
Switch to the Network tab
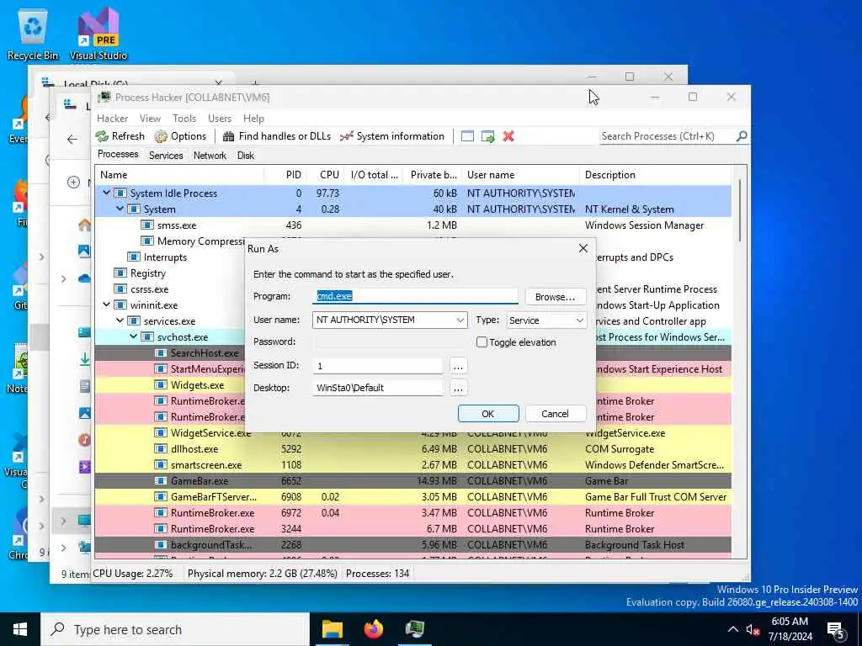tap(210, 156)
